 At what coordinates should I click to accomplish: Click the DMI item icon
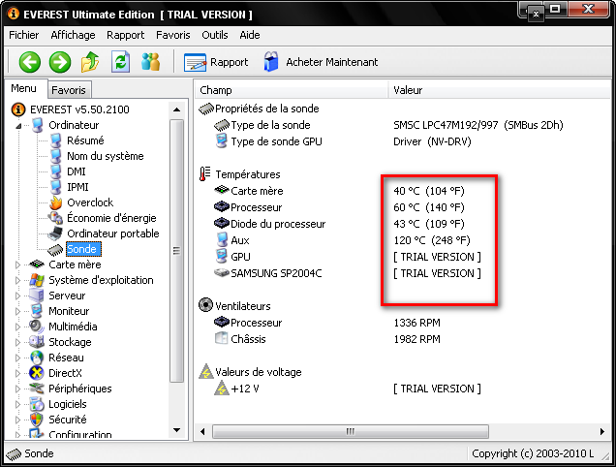click(56, 171)
